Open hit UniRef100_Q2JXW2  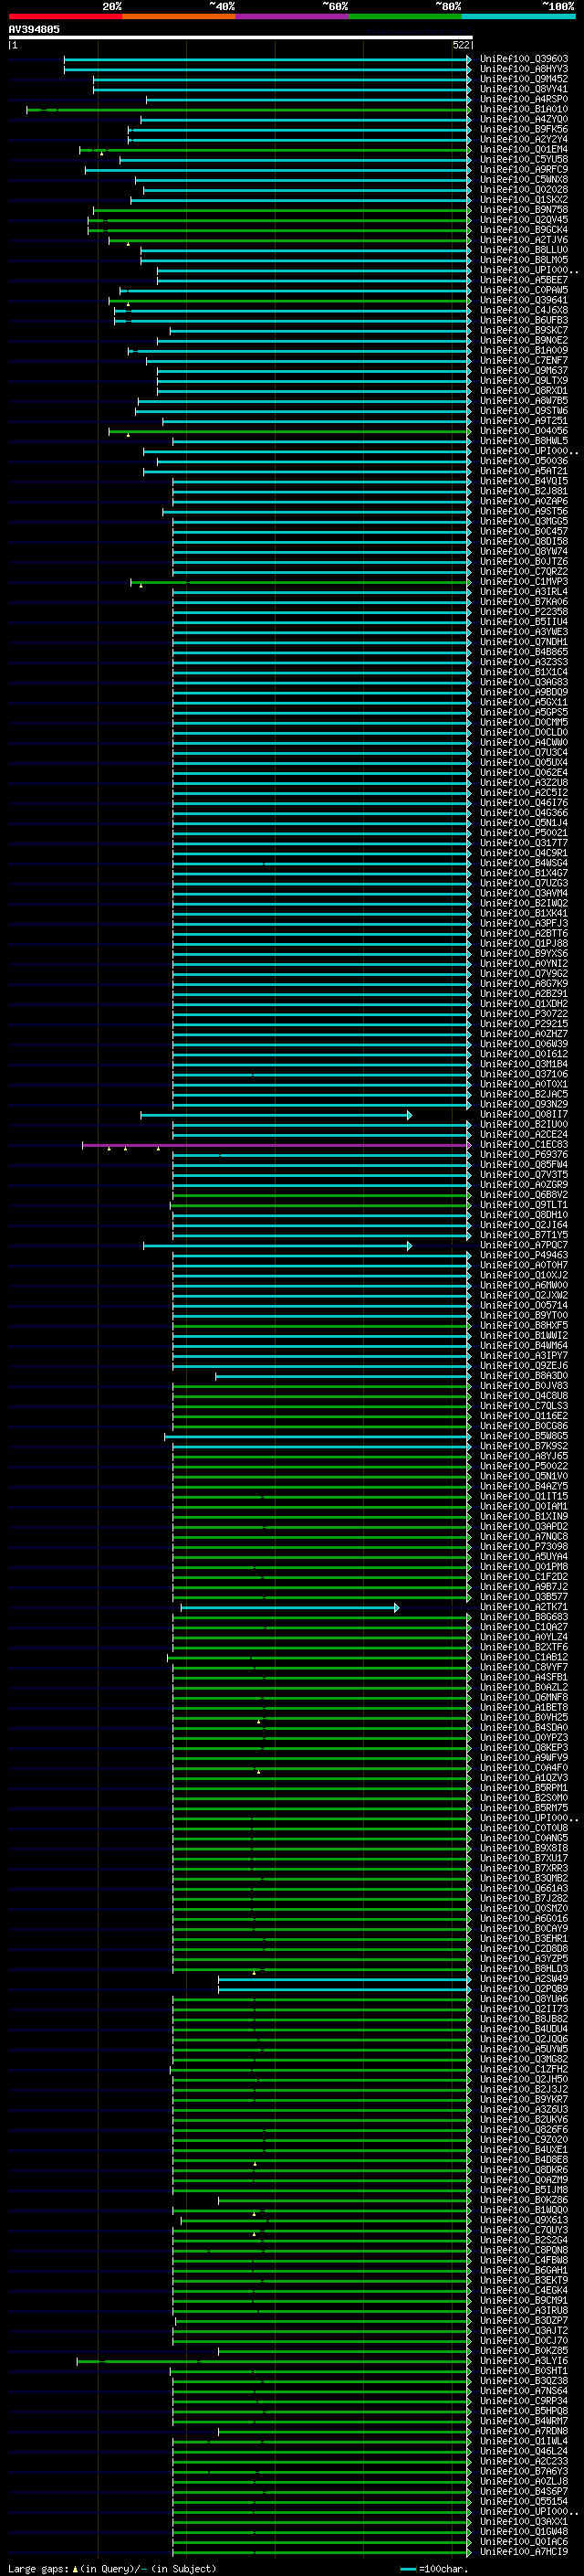click(523, 1295)
